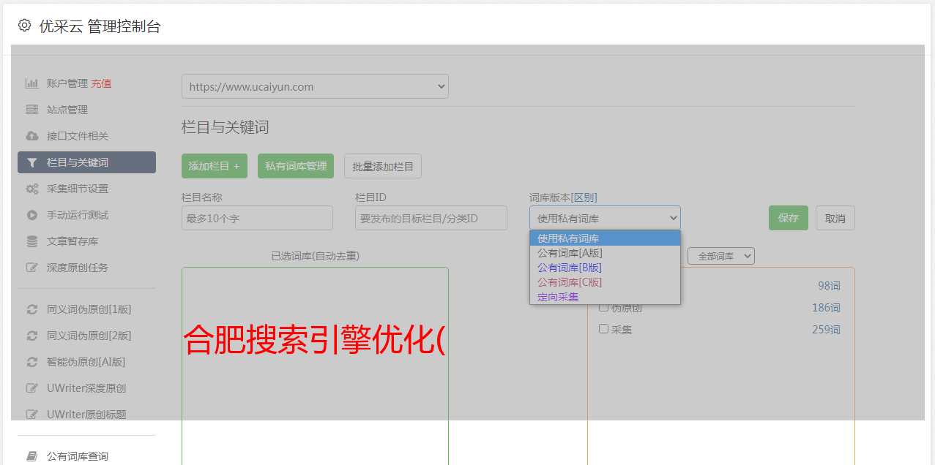Open 私有词库管理
The width and height of the screenshot is (935, 465).
(x=296, y=166)
